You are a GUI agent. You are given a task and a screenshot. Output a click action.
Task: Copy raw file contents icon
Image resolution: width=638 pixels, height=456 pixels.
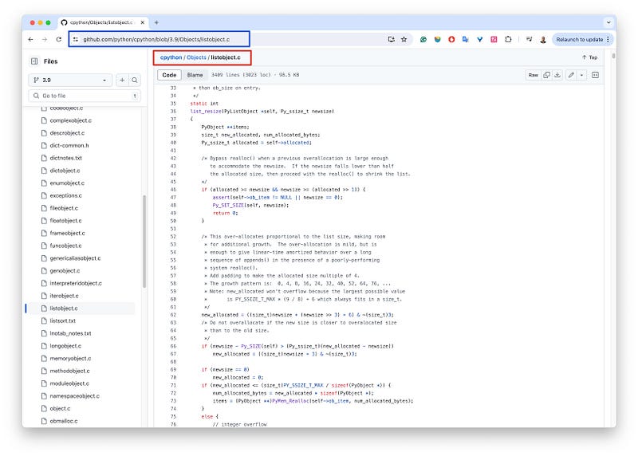click(x=546, y=75)
